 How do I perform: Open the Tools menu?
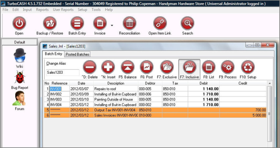[x=96, y=10]
